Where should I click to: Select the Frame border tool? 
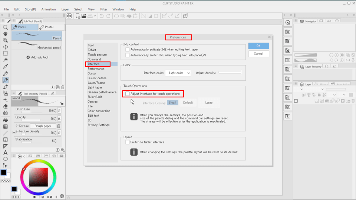click(5, 140)
